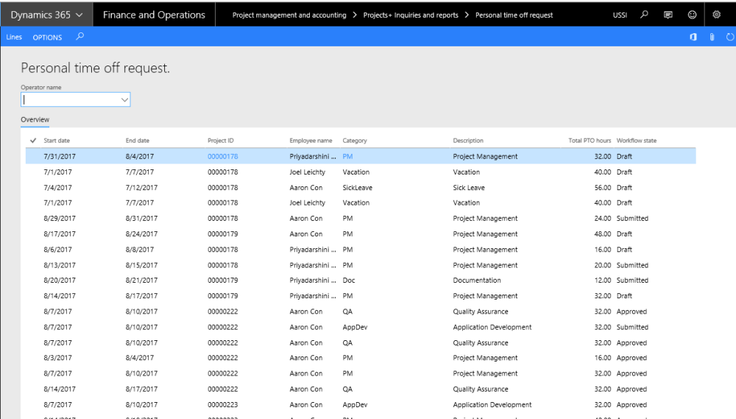Click the refresh page icon

(729, 37)
